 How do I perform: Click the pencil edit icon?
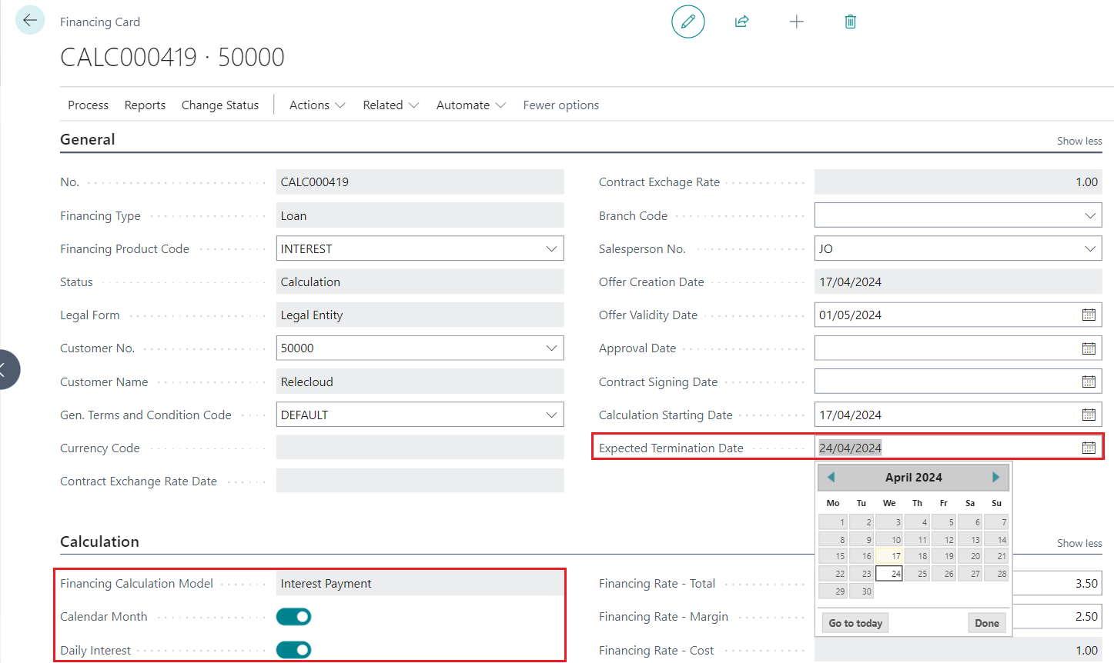click(687, 22)
